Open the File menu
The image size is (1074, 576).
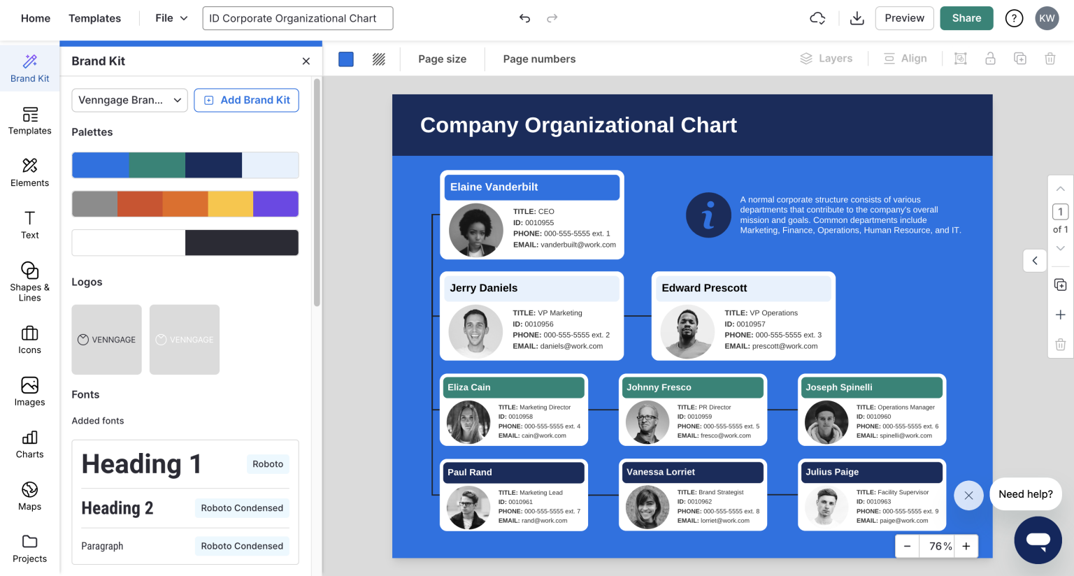(170, 17)
